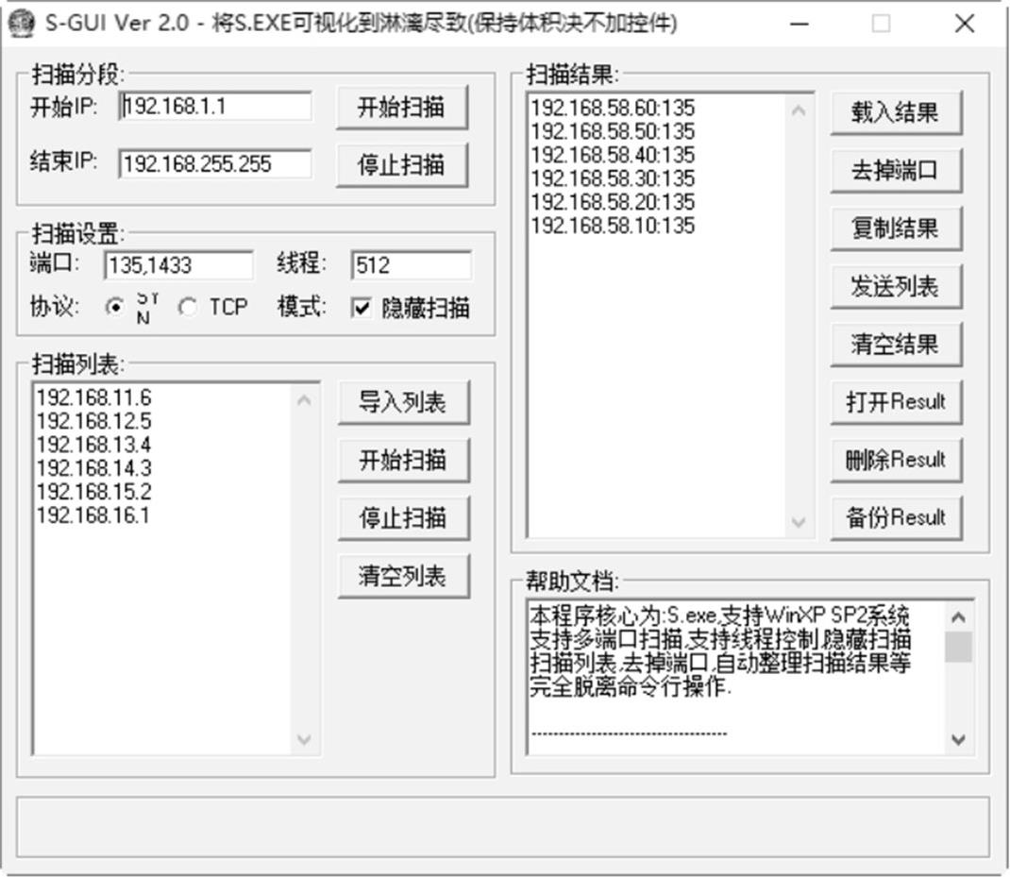Screen dimensions: 1010x877
Task: Click the 结束IP input field
Action: coord(216,163)
